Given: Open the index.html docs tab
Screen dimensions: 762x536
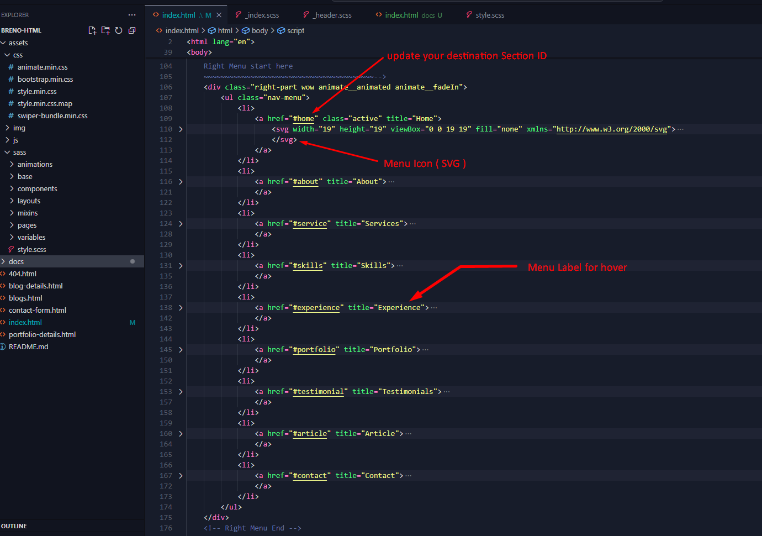Looking at the screenshot, I should click(409, 15).
